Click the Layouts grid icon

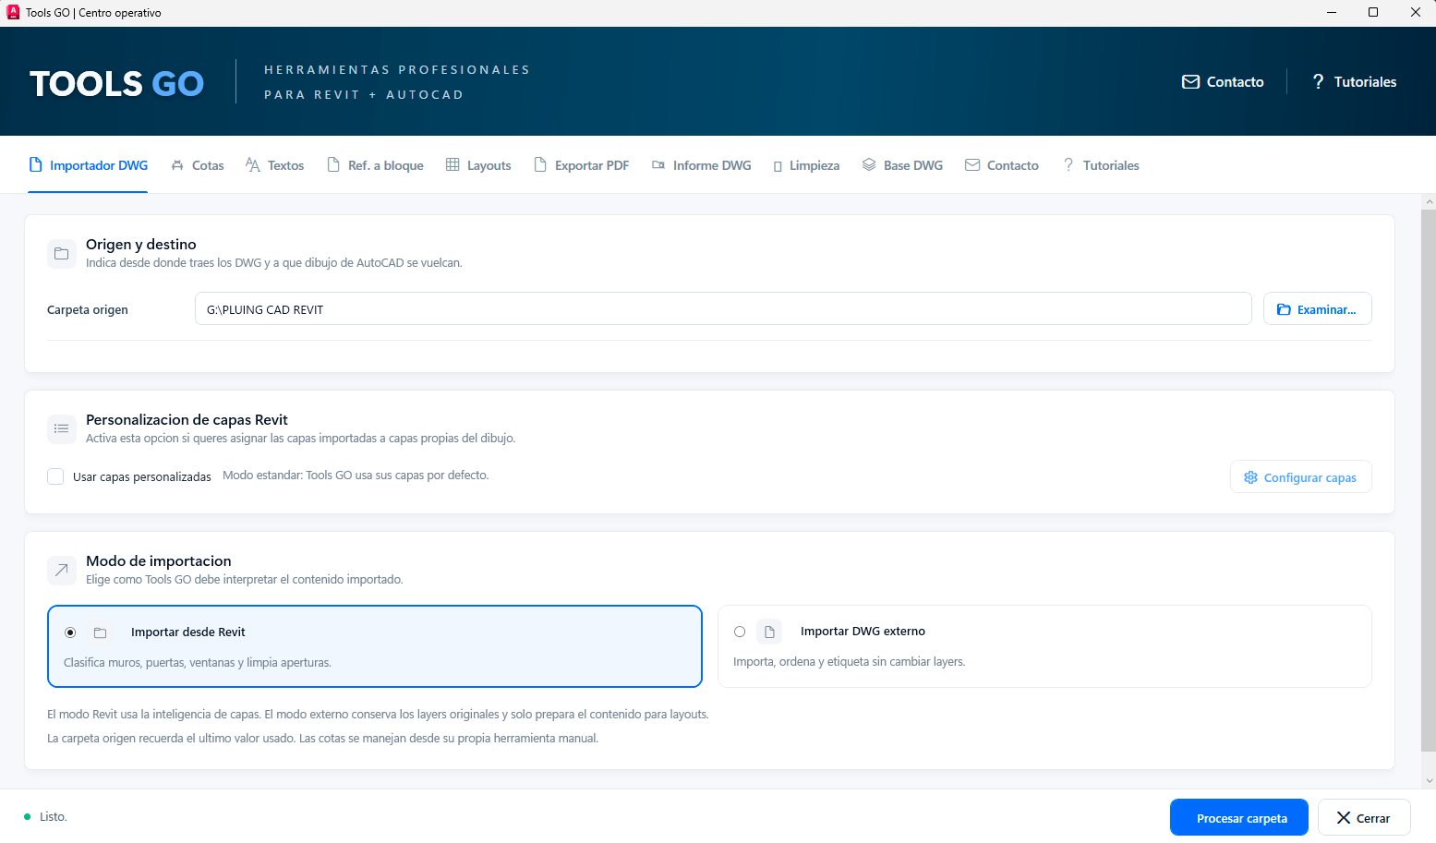pos(453,164)
